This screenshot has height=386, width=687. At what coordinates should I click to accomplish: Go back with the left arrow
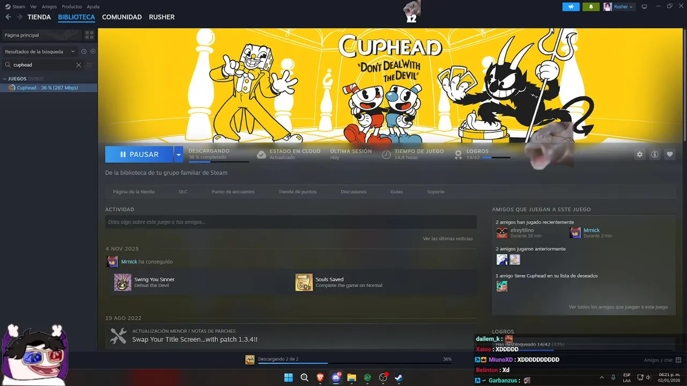coord(8,17)
